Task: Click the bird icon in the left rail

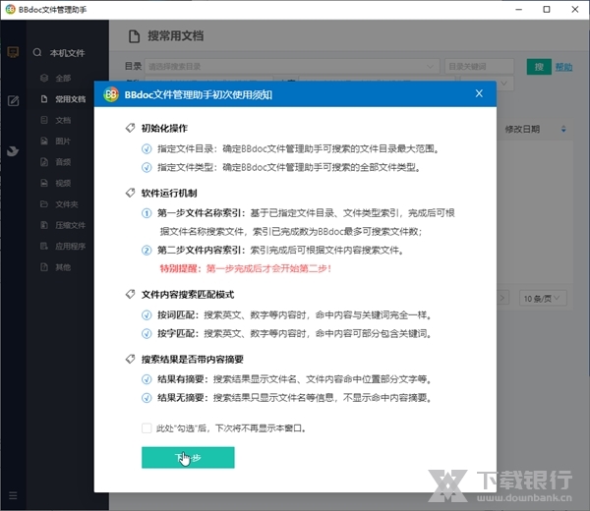Action: click(x=13, y=151)
